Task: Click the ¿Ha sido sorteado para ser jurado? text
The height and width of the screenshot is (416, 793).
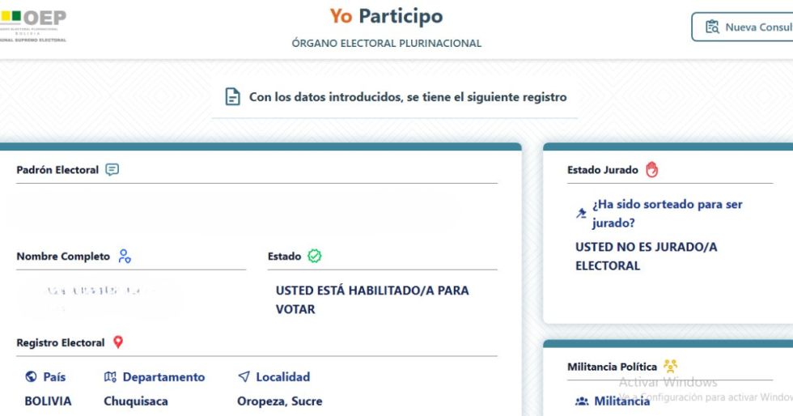Action: coord(668,214)
